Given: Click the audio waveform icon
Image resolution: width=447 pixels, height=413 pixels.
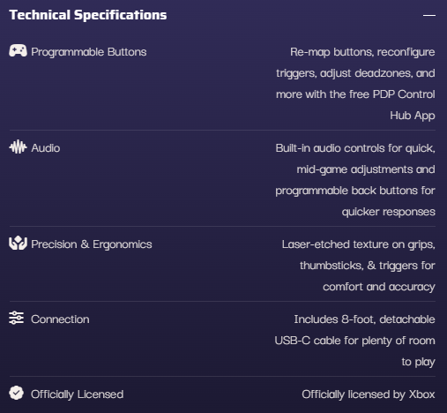Looking at the screenshot, I should 18,146.
